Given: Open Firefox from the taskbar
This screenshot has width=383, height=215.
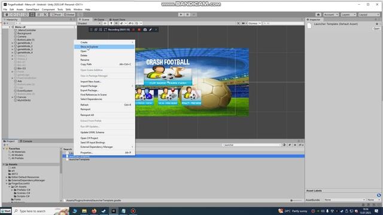Looking at the screenshot, I should [x=94, y=211].
